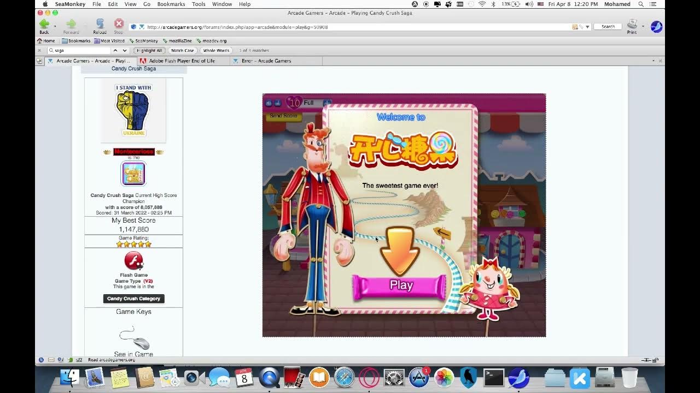
Task: Click the Stop loading button
Action: click(119, 25)
